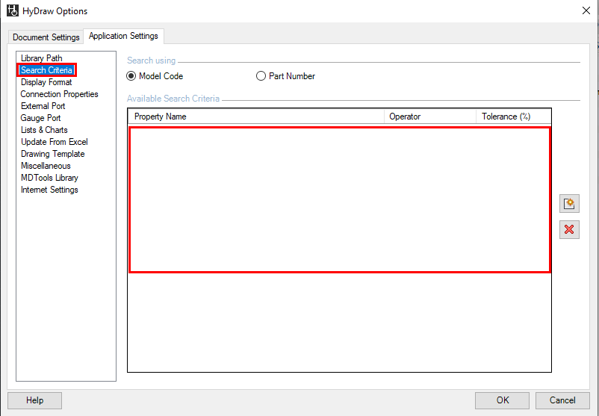Viewport: 599px width, 416px height.
Task: Open Lists & Charts settings
Action: tap(44, 130)
